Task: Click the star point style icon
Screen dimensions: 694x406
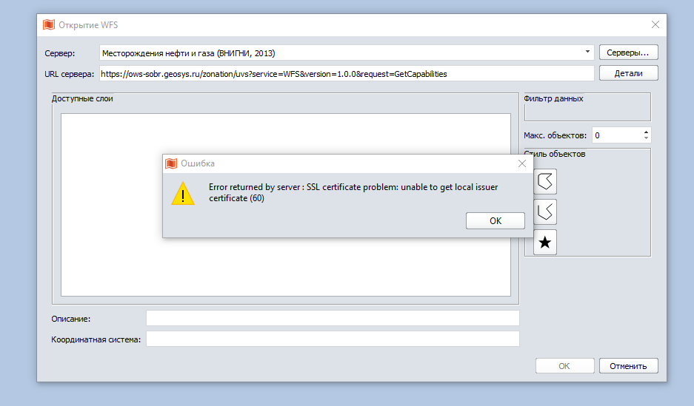Action: click(x=545, y=243)
